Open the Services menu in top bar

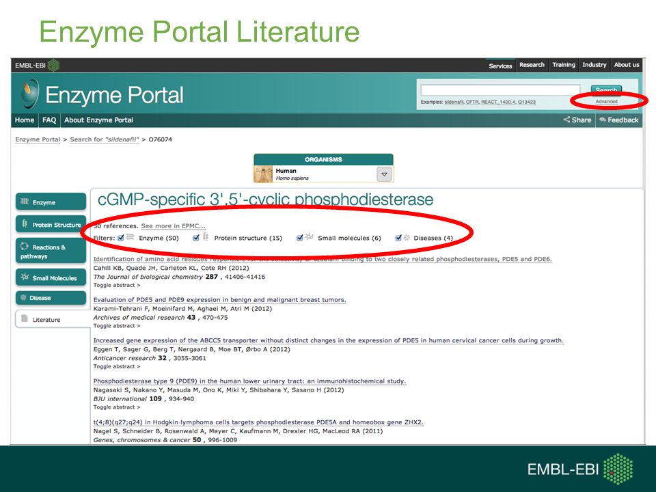(500, 66)
